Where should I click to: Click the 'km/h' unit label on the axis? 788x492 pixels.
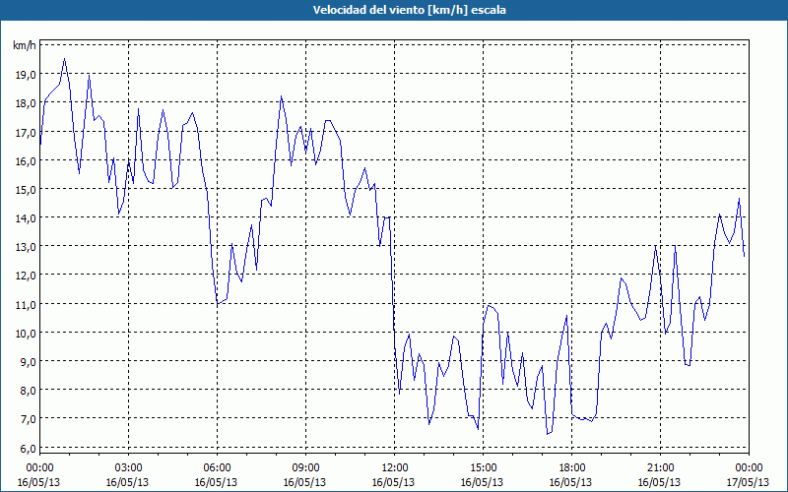24,45
